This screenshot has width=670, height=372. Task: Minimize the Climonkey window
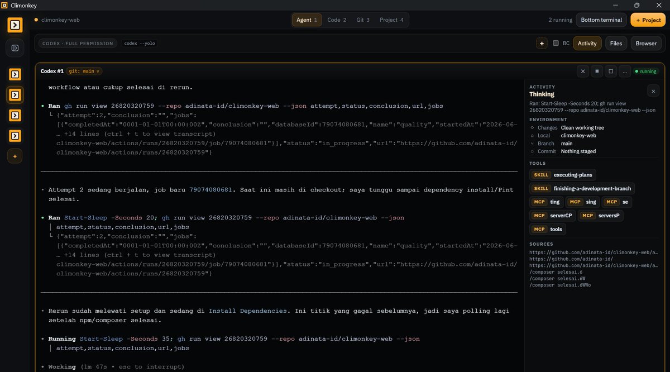click(x=615, y=5)
